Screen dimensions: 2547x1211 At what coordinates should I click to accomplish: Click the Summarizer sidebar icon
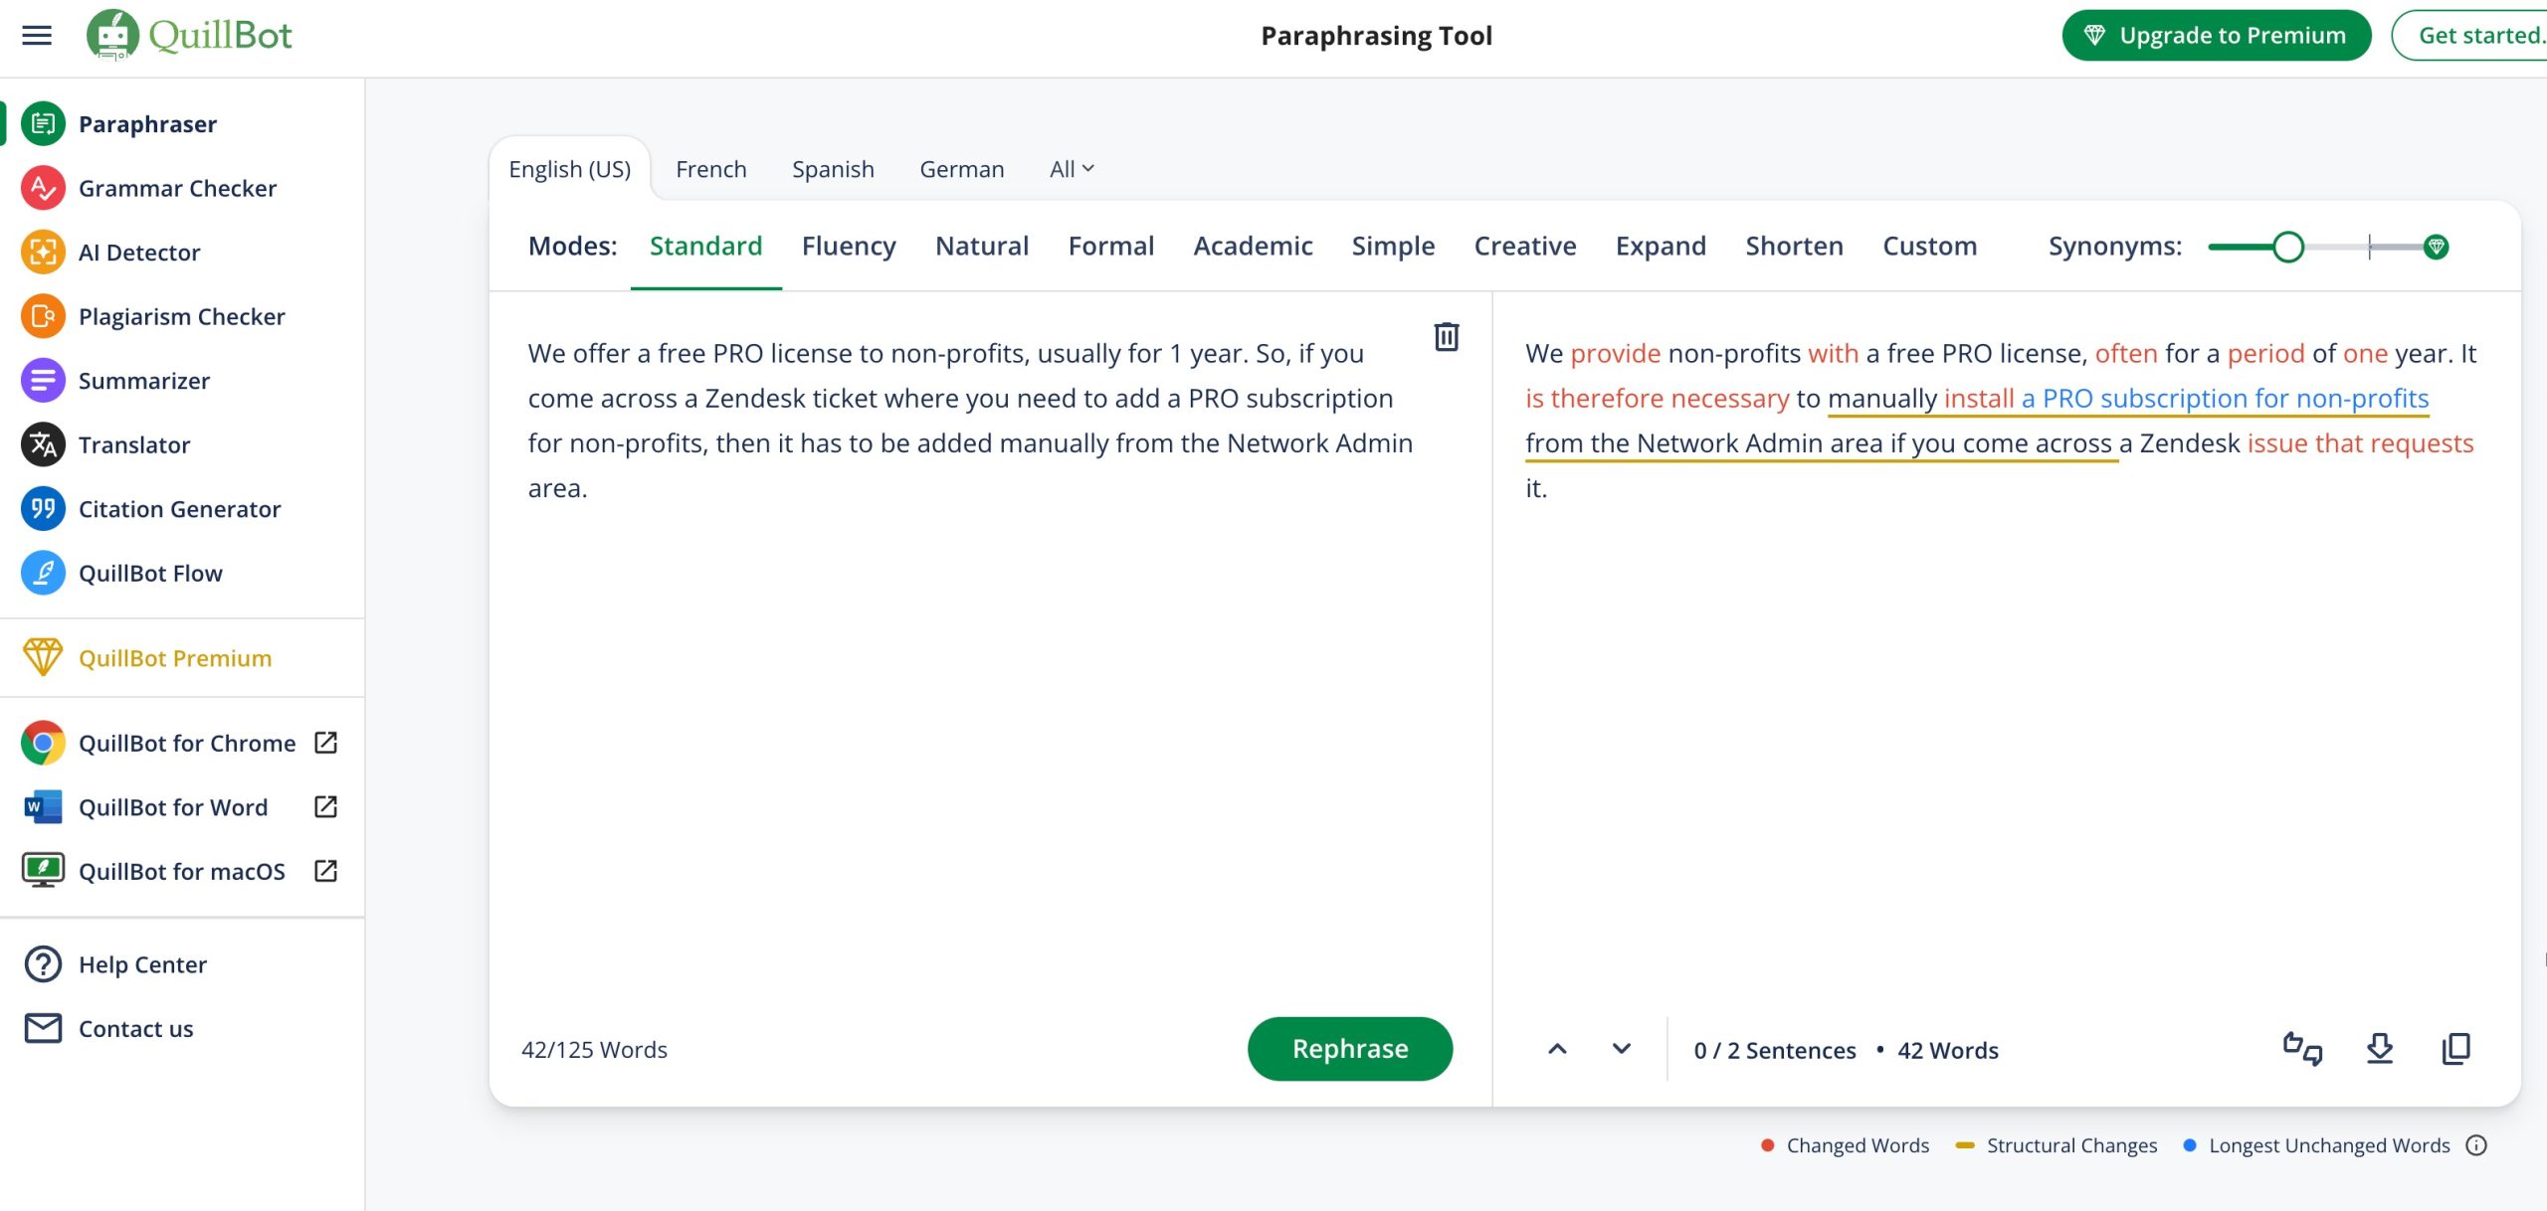pos(44,378)
